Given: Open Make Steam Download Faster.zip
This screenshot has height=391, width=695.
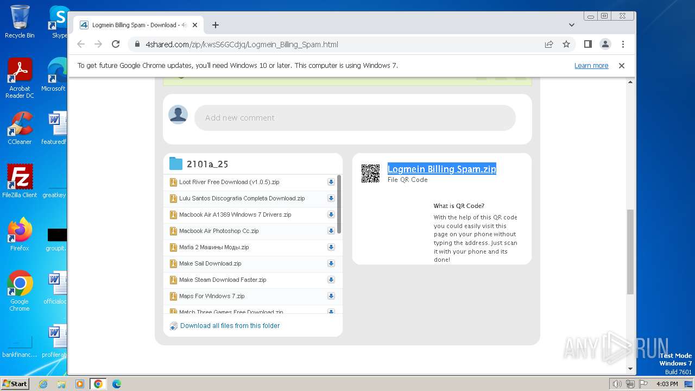Looking at the screenshot, I should 223,280.
